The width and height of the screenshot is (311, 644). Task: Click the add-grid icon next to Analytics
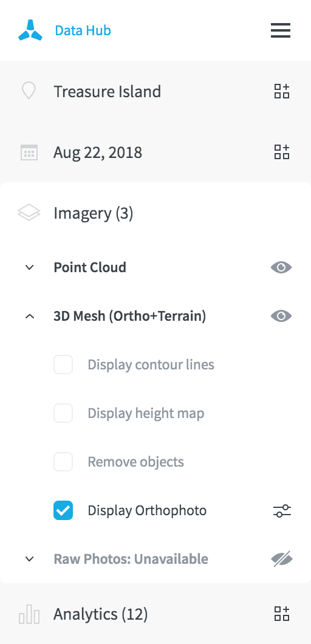coord(282,614)
